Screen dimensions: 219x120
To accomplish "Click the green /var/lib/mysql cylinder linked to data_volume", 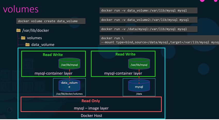I will pyautogui.click(x=69, y=63).
